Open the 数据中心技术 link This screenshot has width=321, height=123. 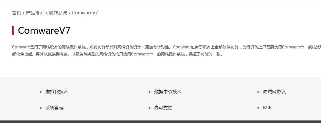[x=168, y=92]
